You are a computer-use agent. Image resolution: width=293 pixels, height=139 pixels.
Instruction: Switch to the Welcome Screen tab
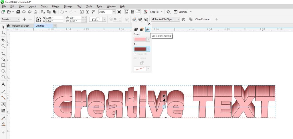point(20,25)
